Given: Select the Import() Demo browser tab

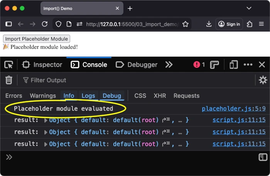Looking at the screenshot, I should 82,8.
